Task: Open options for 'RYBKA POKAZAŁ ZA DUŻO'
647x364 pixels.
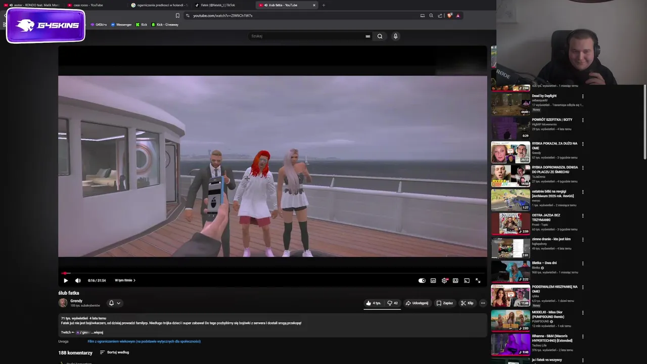Action: (583, 144)
